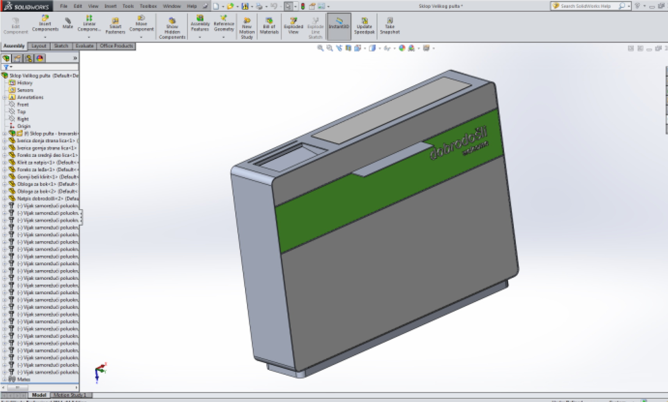Select the Mate tool
The height and width of the screenshot is (402, 668).
point(68,23)
